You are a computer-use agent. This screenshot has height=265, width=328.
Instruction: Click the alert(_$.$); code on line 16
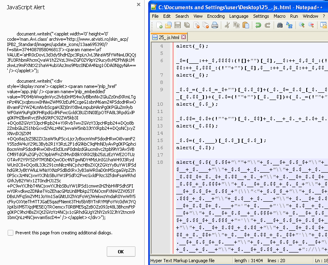coord(195,148)
